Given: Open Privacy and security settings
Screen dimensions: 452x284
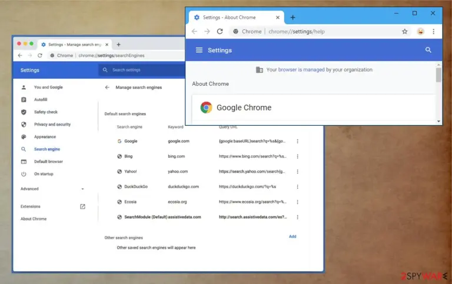Looking at the screenshot, I should coord(52,125).
